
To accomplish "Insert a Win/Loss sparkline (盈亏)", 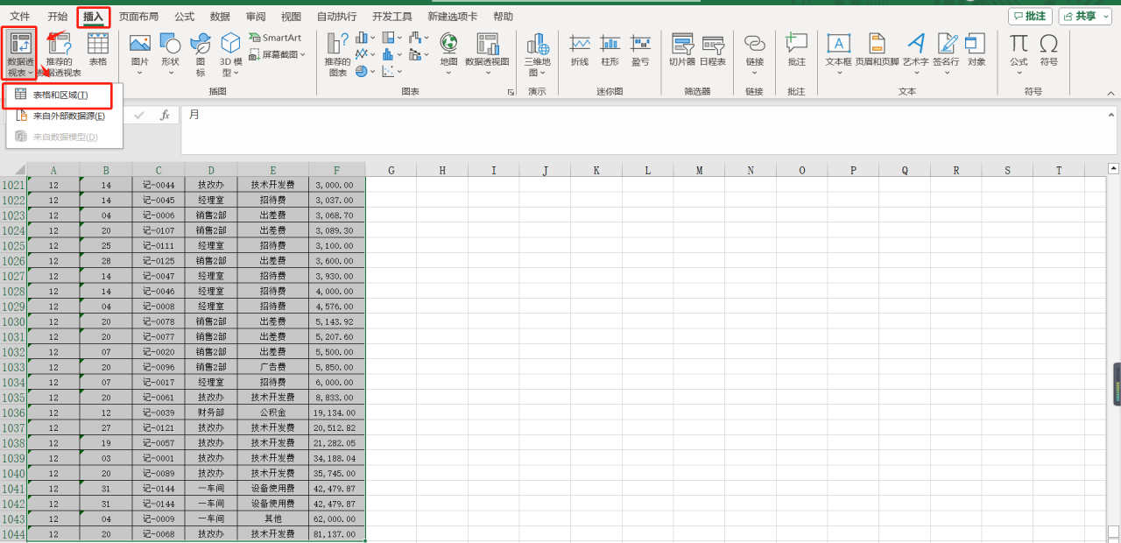I will pyautogui.click(x=640, y=51).
